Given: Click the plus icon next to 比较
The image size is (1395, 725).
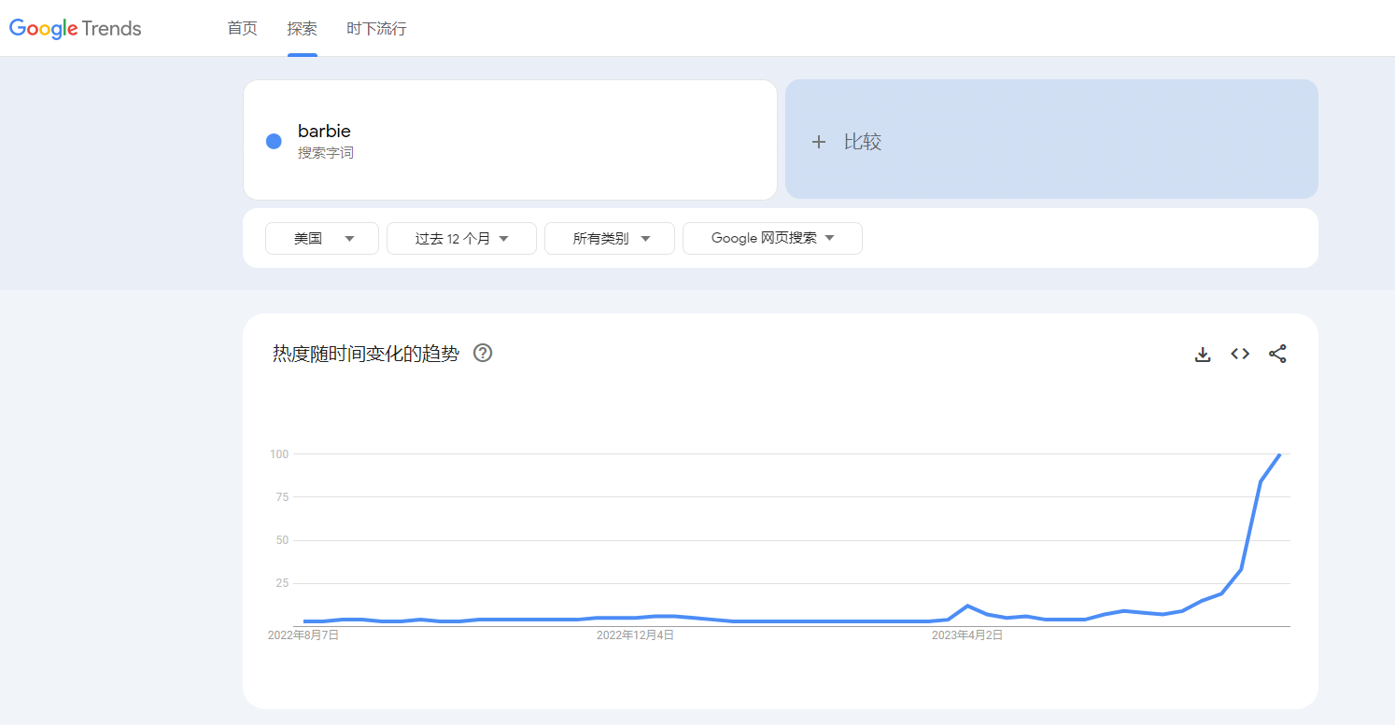Looking at the screenshot, I should click(x=819, y=142).
